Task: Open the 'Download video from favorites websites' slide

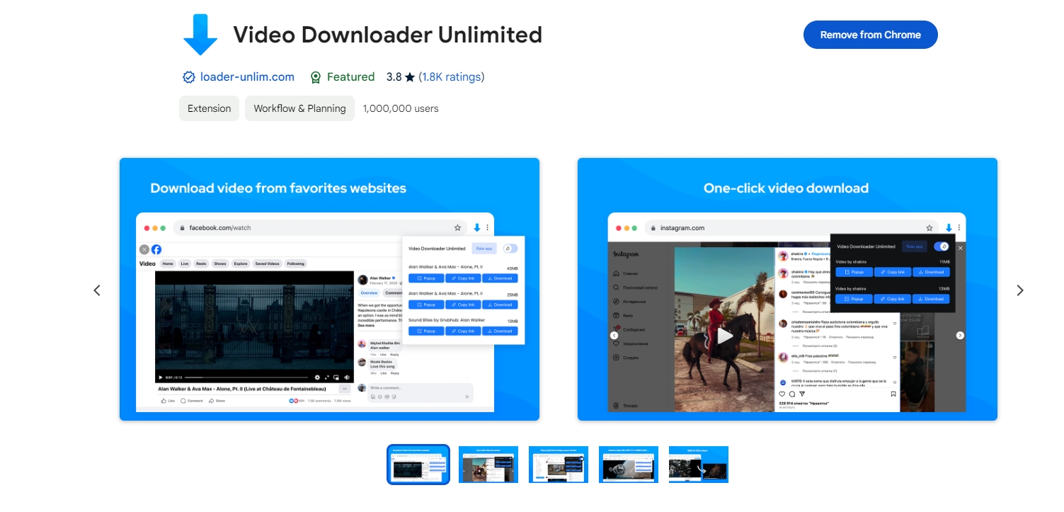Action: (x=329, y=290)
